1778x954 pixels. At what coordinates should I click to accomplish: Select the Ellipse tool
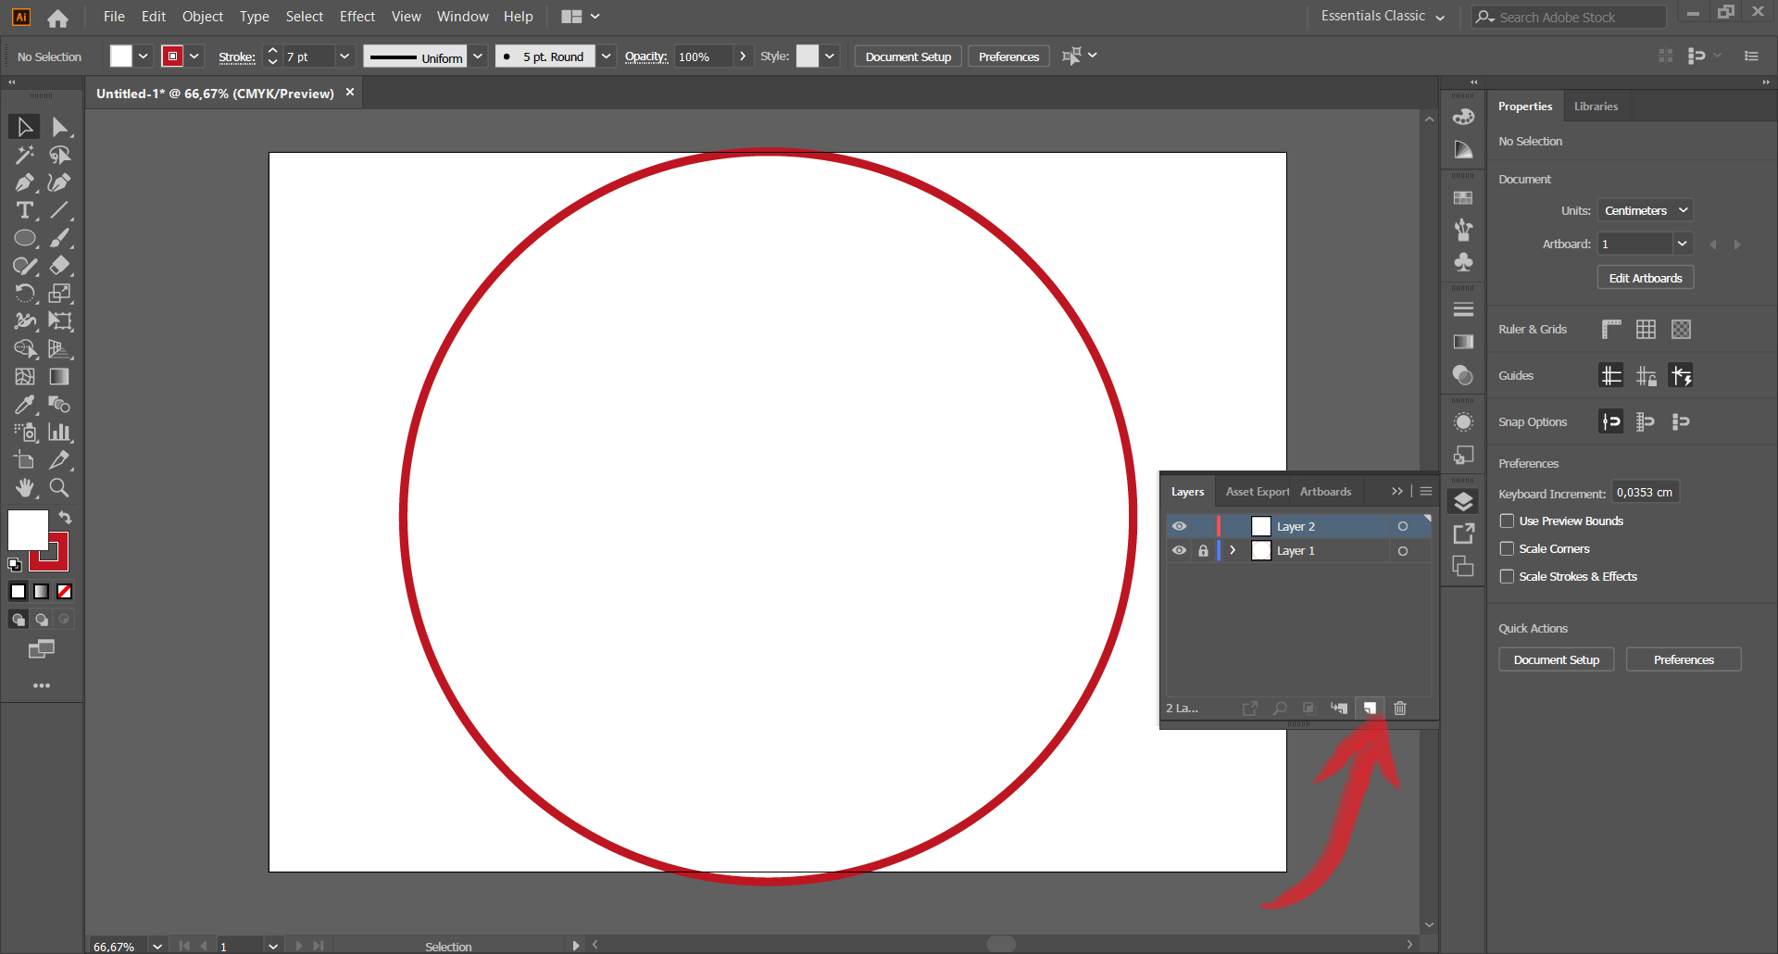(x=25, y=238)
